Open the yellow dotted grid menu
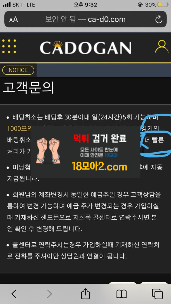The image size is (171, 304). tap(9, 46)
